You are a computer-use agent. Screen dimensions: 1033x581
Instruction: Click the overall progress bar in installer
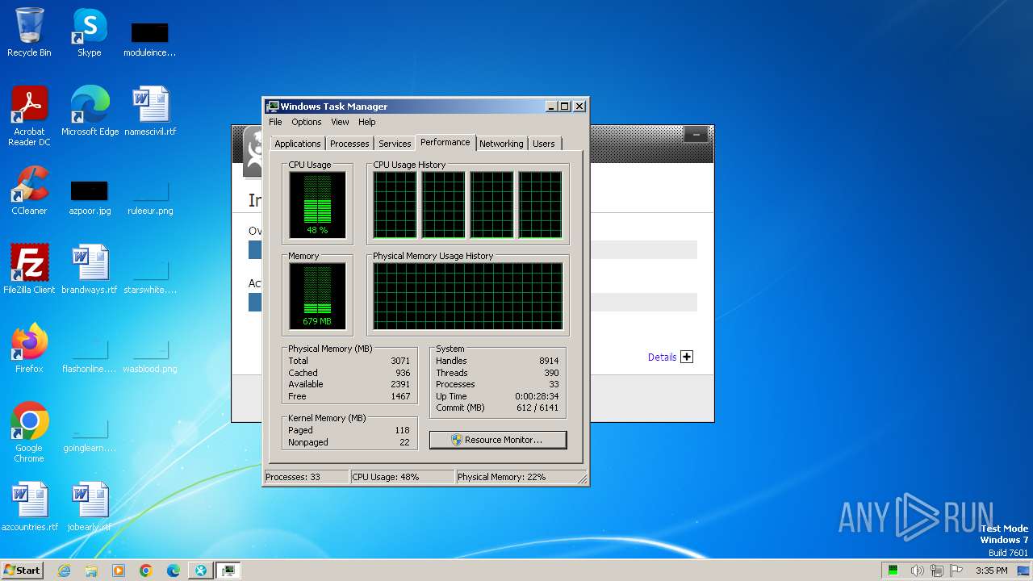coord(473,249)
